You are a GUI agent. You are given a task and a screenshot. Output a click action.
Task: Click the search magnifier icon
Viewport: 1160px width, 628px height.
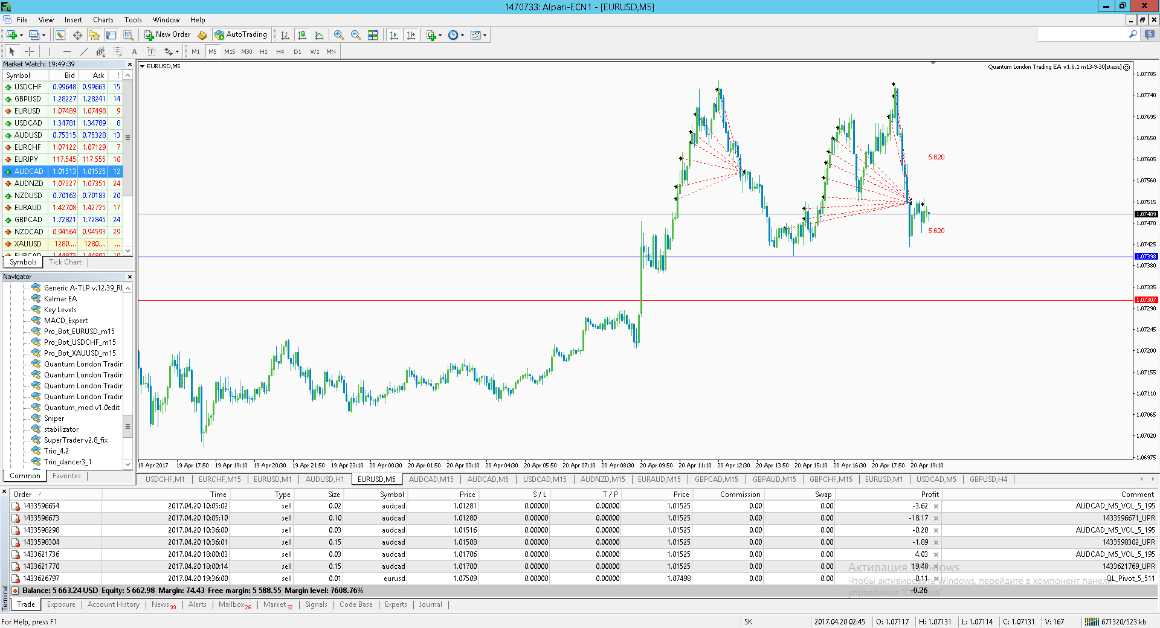point(1133,34)
